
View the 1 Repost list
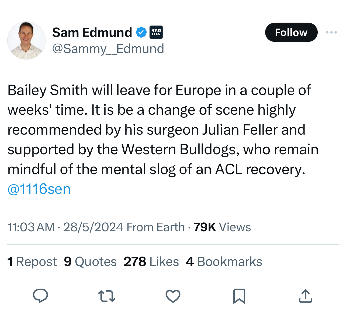(32, 261)
